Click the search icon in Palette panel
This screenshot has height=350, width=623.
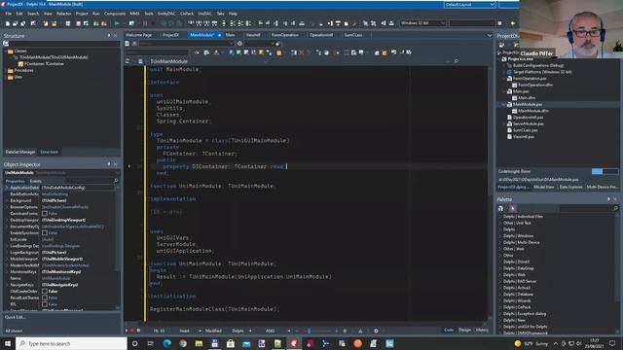[615, 208]
